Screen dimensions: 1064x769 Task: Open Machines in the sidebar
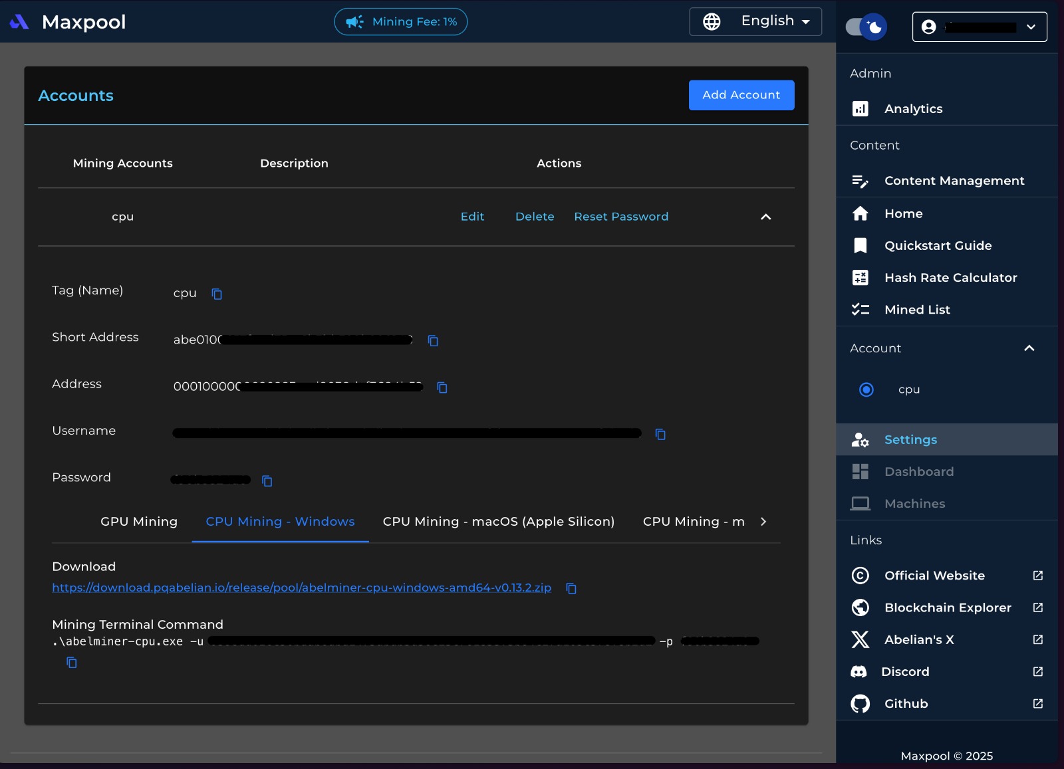947,504
